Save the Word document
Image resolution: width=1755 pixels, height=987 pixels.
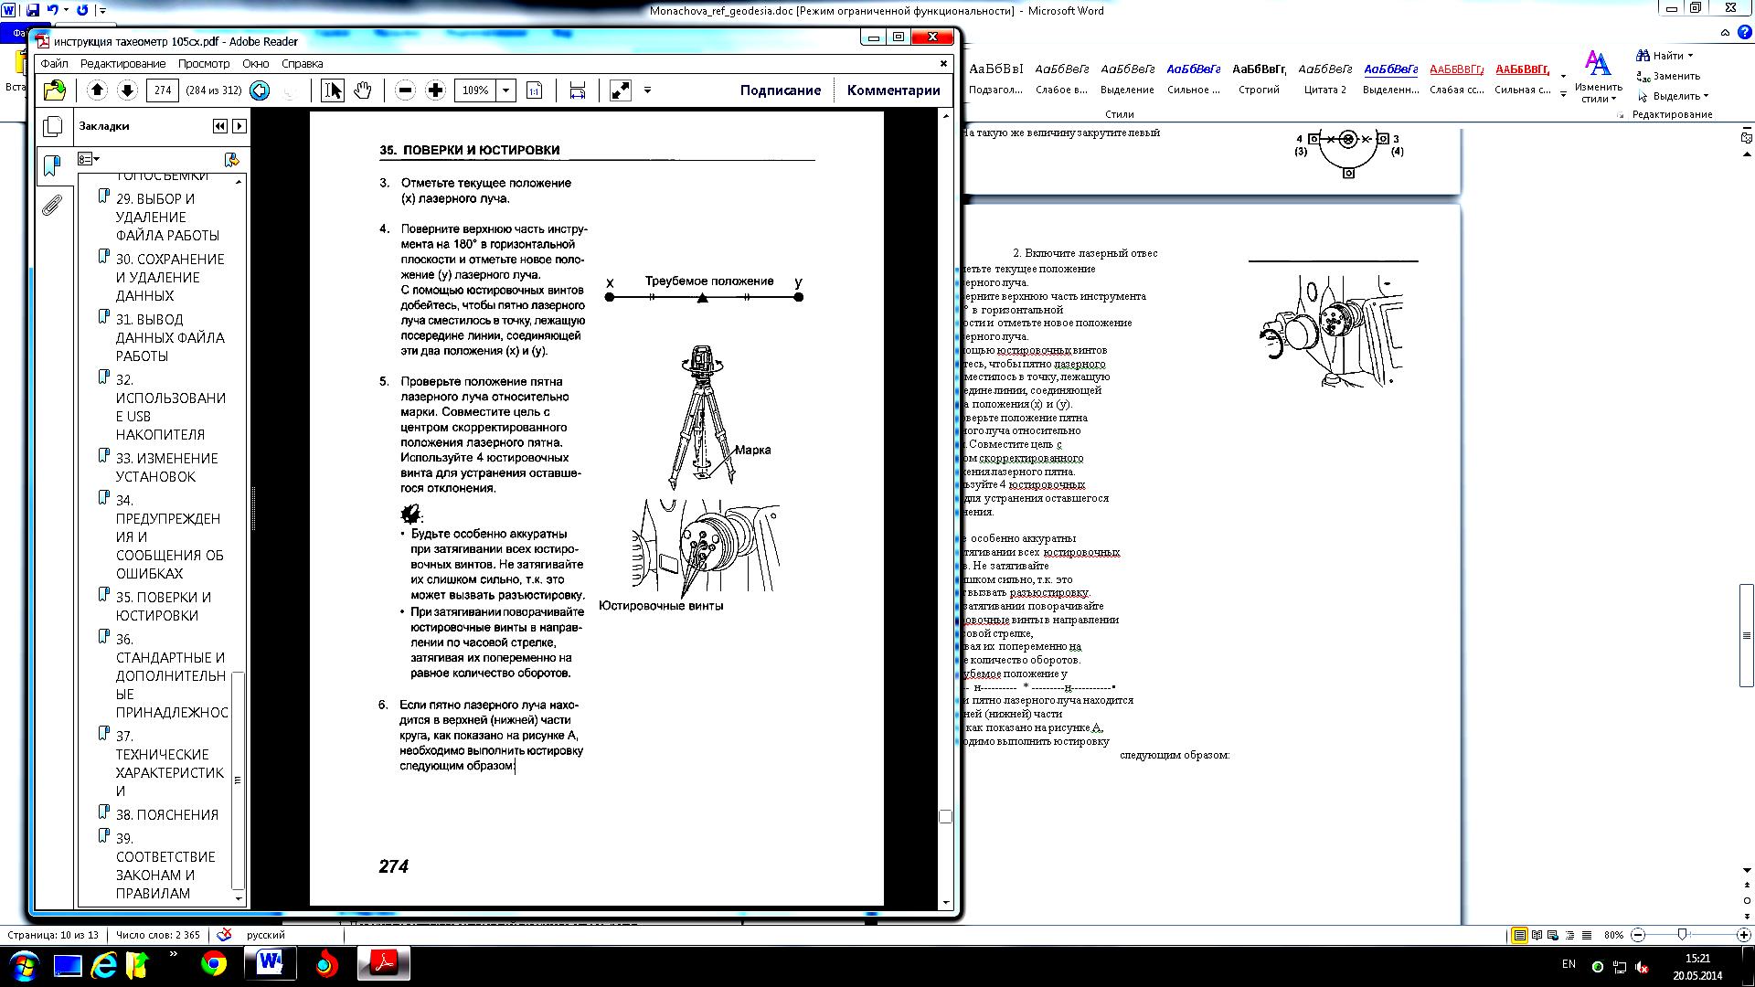(33, 10)
